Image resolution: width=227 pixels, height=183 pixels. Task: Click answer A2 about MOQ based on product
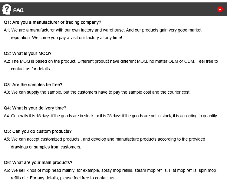click(111, 61)
